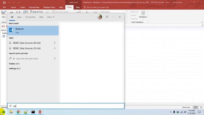Select the Documents search filter tab

30,17
